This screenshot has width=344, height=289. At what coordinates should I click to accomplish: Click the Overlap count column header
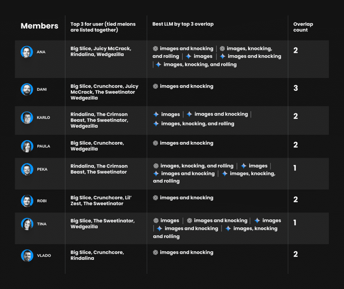click(303, 27)
